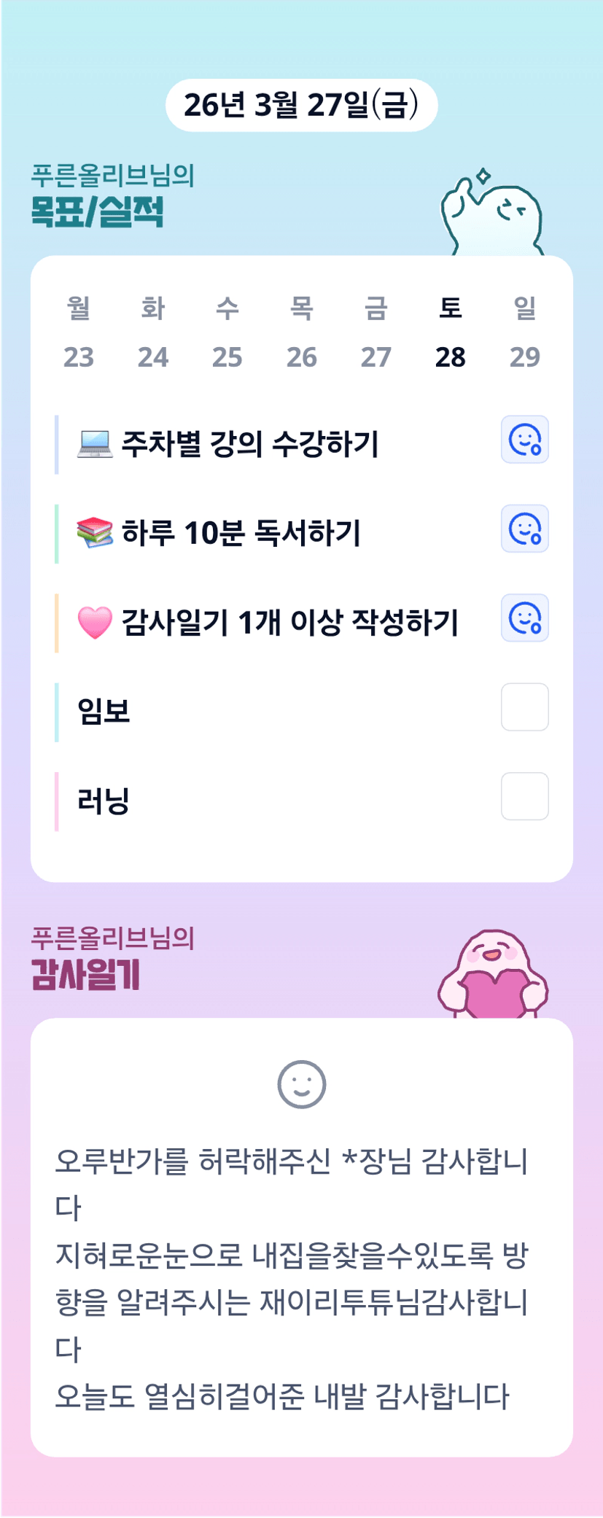Click smiley check icon for 감사일기 작성하기
Viewport: 603px width, 1518px height.
(524, 618)
